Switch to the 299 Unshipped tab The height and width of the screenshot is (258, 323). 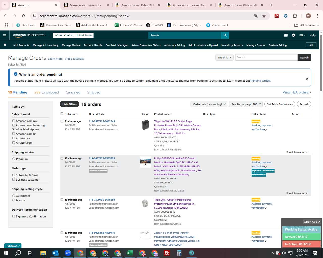[46, 92]
